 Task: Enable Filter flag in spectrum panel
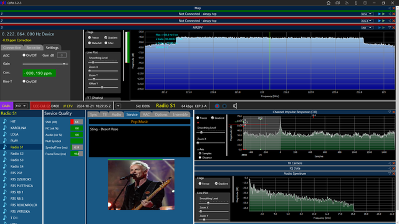pyautogui.click(x=106, y=43)
